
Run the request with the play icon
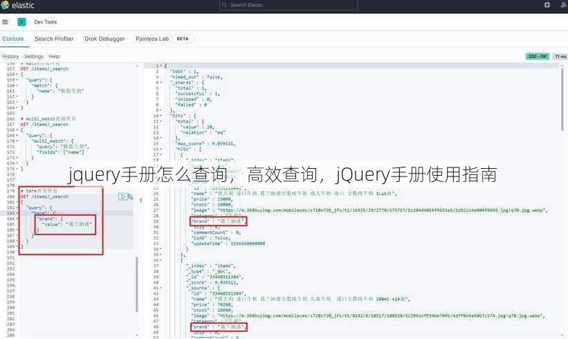[122, 196]
